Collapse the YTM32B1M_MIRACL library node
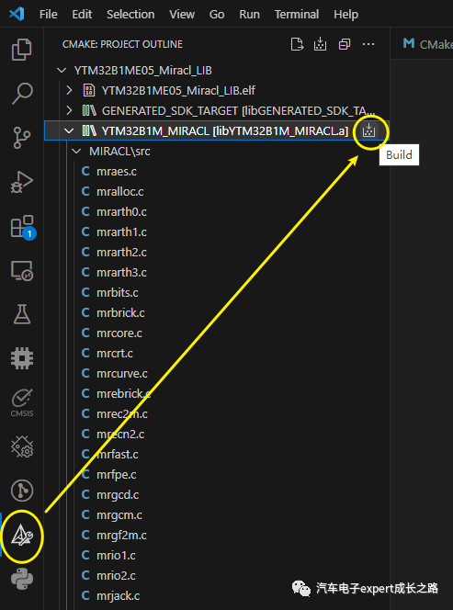This screenshot has width=453, height=610. pos(69,131)
